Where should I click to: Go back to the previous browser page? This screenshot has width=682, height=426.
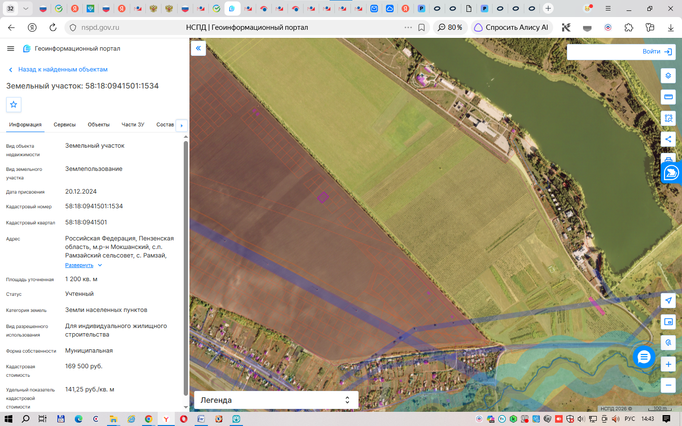coord(11,27)
